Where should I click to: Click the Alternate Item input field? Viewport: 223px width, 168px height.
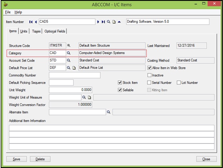[77, 112]
